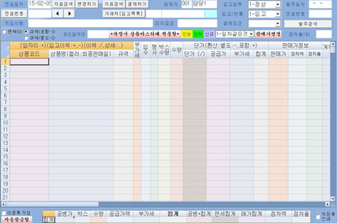Select row number 12 header
The width and height of the screenshot is (337, 223).
click(x=5, y=136)
